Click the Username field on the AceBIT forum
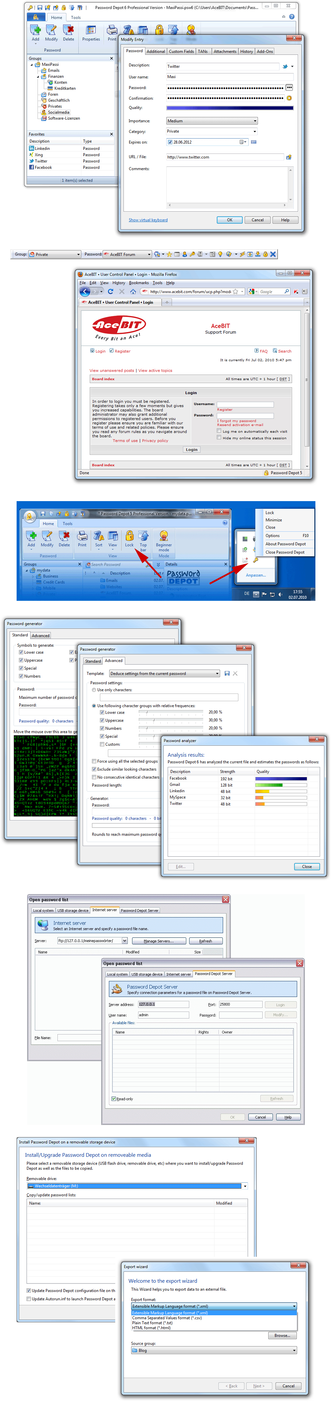This screenshot has width=332, height=1403. tap(245, 404)
